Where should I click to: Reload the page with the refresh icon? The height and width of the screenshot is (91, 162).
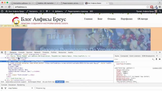coord(9,7)
